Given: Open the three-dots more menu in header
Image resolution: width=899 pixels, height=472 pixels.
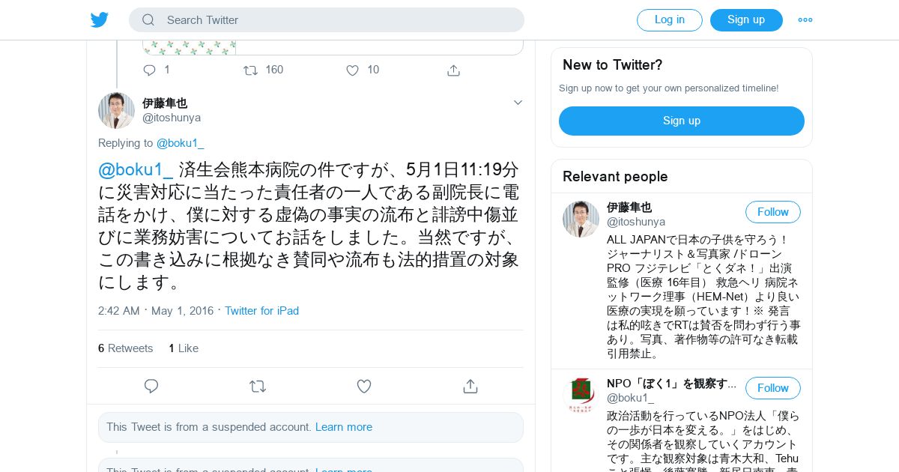Looking at the screenshot, I should coord(805,20).
